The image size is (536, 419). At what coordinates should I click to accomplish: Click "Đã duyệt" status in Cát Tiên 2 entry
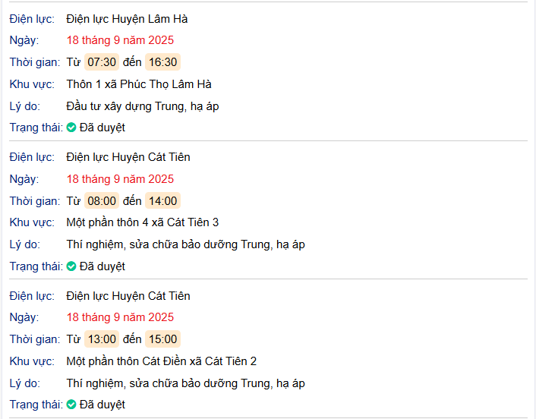pos(102,405)
